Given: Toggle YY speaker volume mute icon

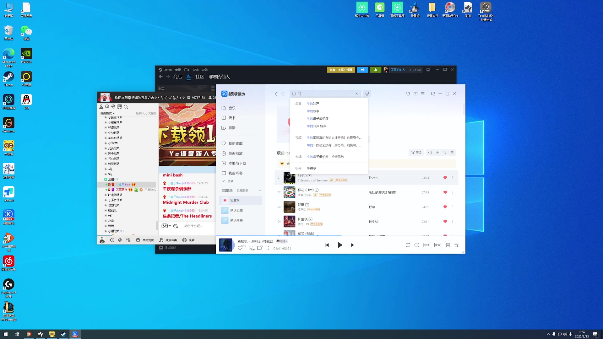Looking at the screenshot, I should 112,240.
